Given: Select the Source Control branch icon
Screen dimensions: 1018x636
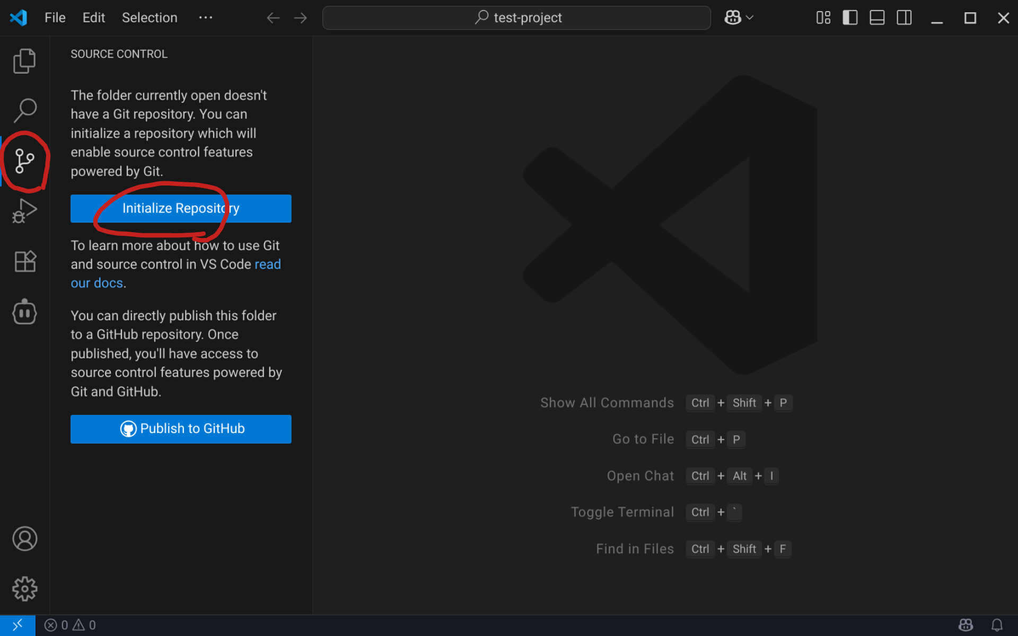Looking at the screenshot, I should point(24,161).
